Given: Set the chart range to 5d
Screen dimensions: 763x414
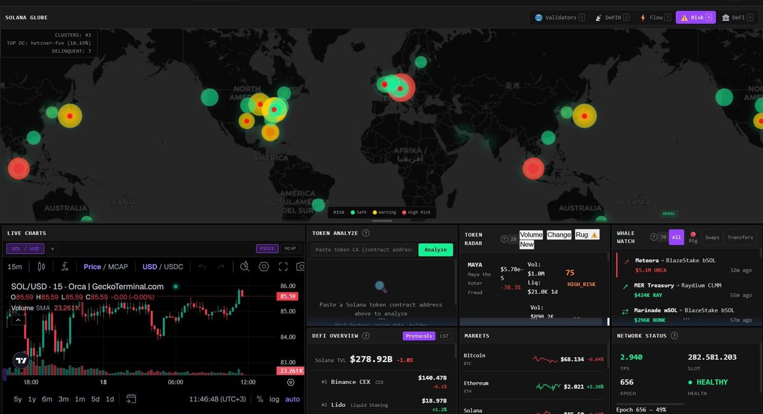Looking at the screenshot, I should (95, 399).
